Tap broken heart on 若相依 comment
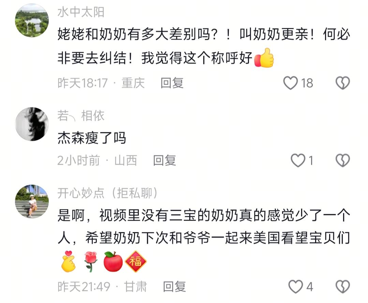This screenshot has height=303, width=368. click(343, 160)
